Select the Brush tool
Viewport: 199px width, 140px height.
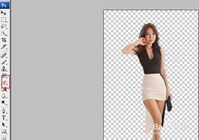tap(4, 62)
